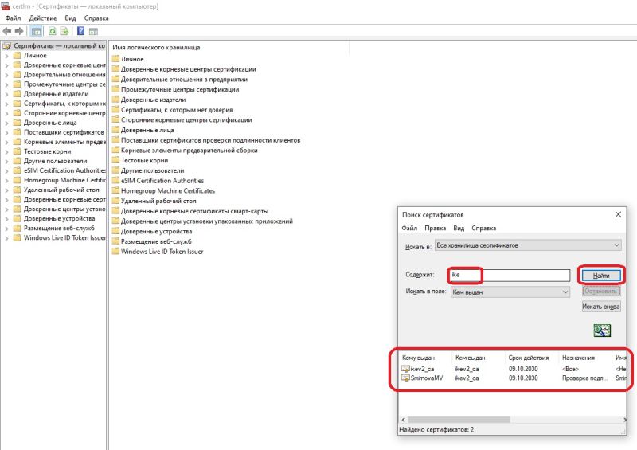Click Промежуточные центры сертификации in list
Viewport: 637px width, 450px height.
pyautogui.click(x=180, y=89)
